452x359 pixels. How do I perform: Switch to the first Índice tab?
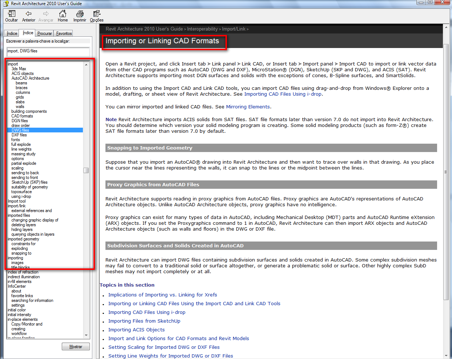(x=12, y=33)
